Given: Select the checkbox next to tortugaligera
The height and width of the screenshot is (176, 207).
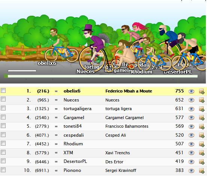Looking at the screenshot, I should 3,108.
